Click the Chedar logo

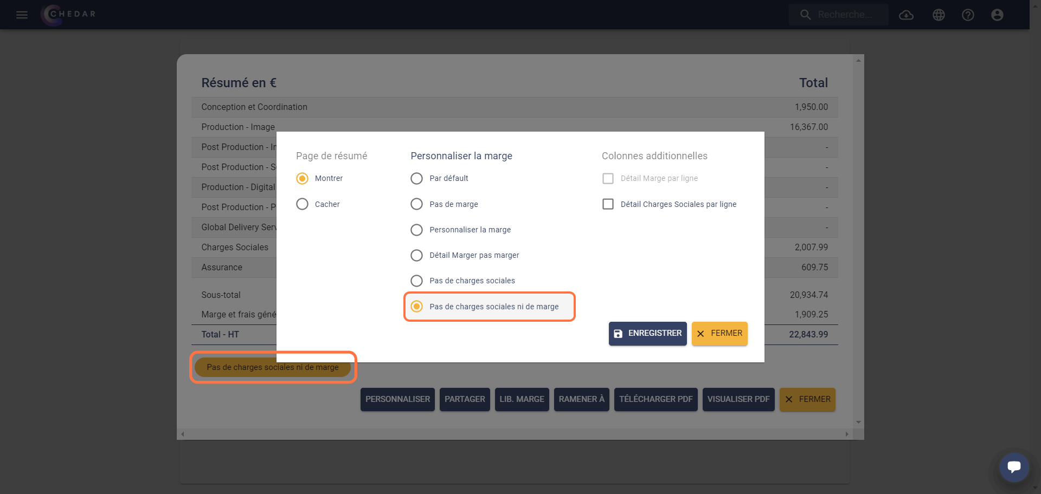coord(69,15)
